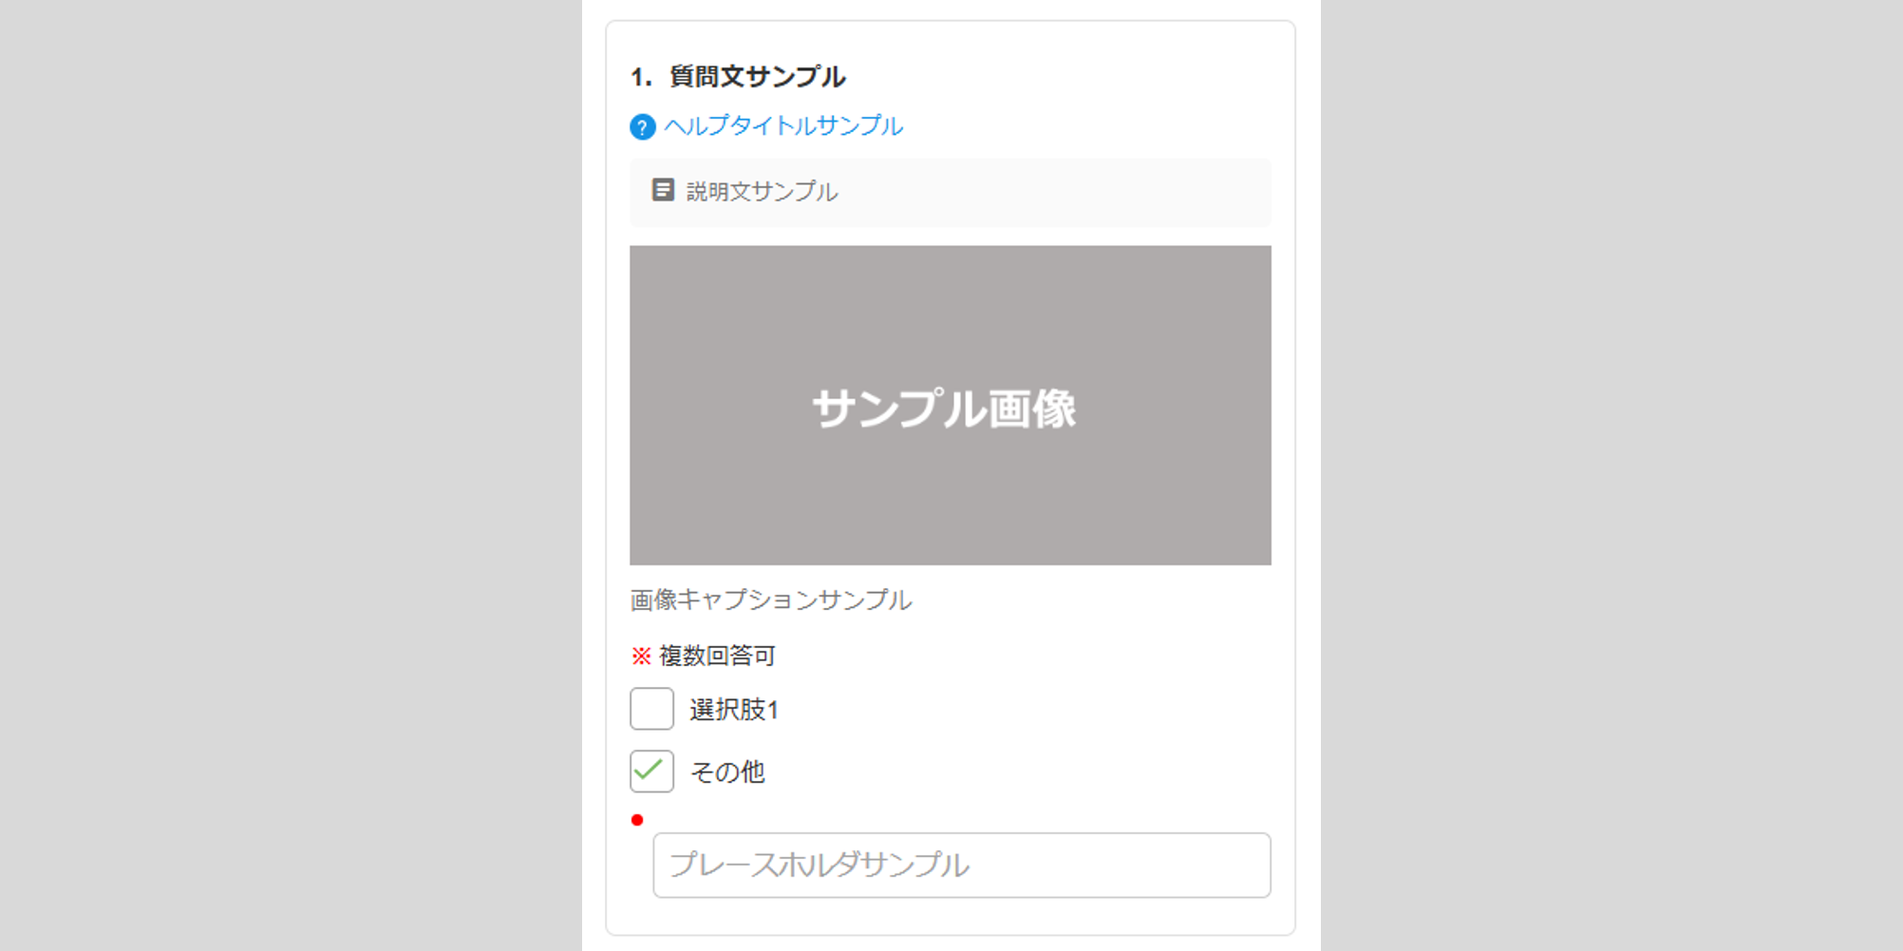Click the 説明文サンプル description text
Image resolution: width=1903 pixels, height=951 pixels.
pyautogui.click(x=762, y=192)
